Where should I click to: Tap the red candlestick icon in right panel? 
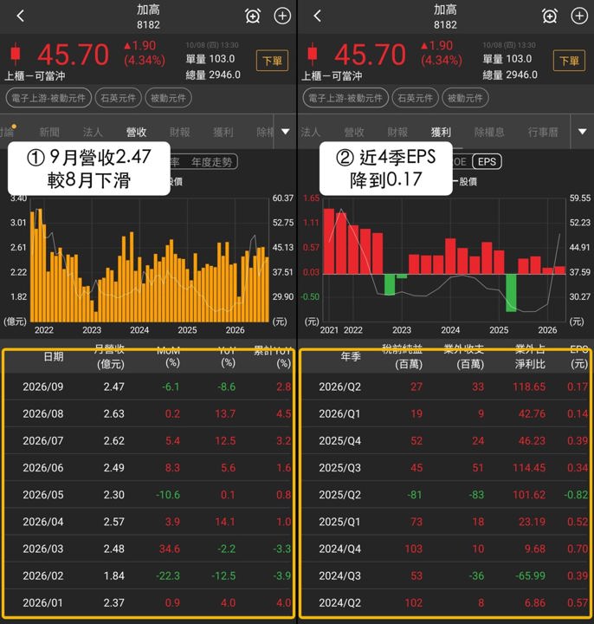click(313, 54)
